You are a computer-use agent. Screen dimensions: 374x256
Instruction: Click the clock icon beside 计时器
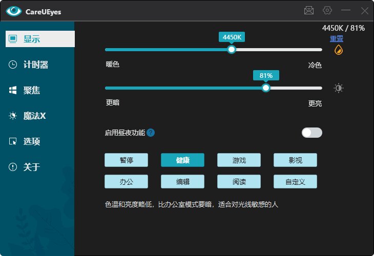click(13, 65)
